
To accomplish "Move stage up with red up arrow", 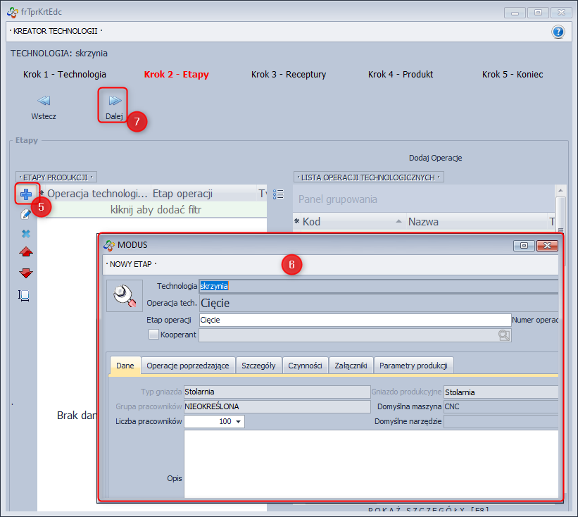I will tap(26, 252).
